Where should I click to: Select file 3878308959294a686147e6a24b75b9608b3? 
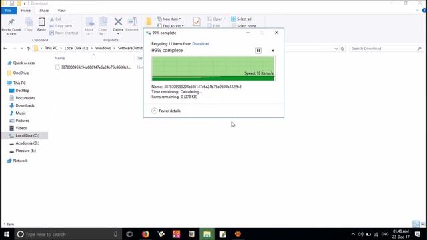[93, 67]
